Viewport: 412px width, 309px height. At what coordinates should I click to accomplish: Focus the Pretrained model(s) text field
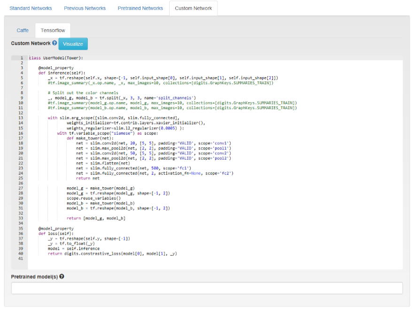(x=207, y=288)
